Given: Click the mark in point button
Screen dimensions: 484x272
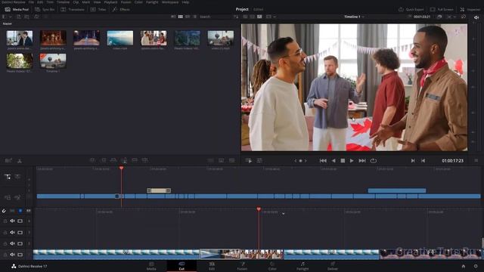Looking at the screenshot, I should coord(413,161).
